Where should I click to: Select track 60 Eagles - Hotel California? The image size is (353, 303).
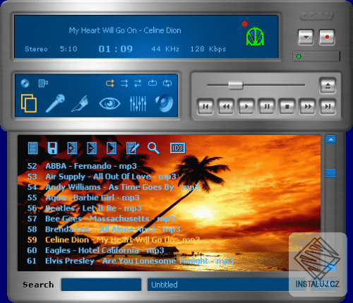pos(95,250)
